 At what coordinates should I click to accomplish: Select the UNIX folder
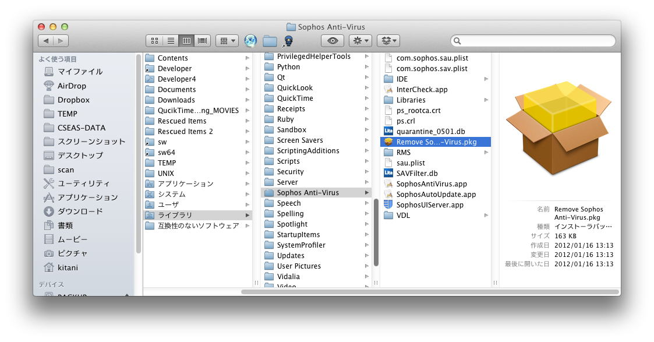pos(197,173)
